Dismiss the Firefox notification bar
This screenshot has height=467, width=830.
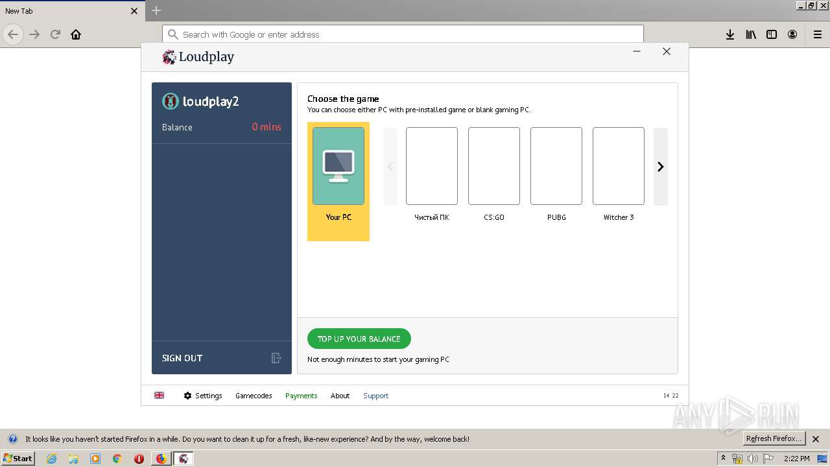[x=816, y=438]
